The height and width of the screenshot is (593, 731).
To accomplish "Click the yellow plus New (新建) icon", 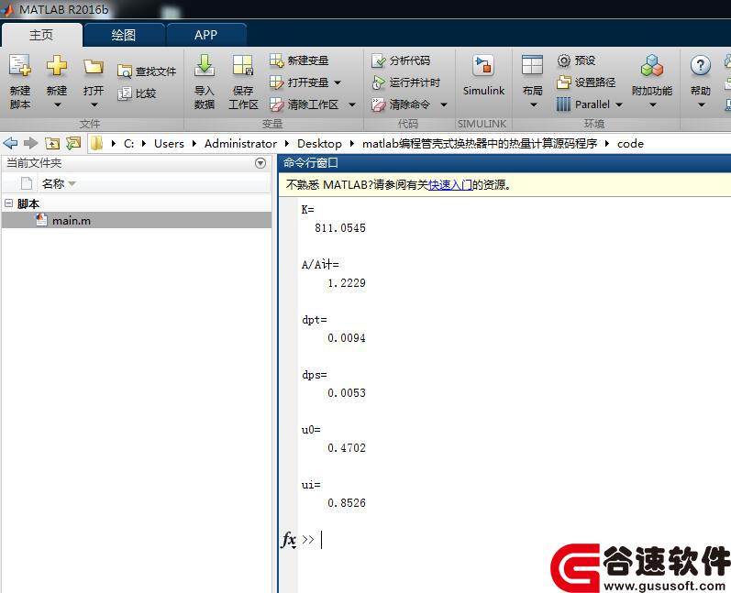I will point(57,65).
